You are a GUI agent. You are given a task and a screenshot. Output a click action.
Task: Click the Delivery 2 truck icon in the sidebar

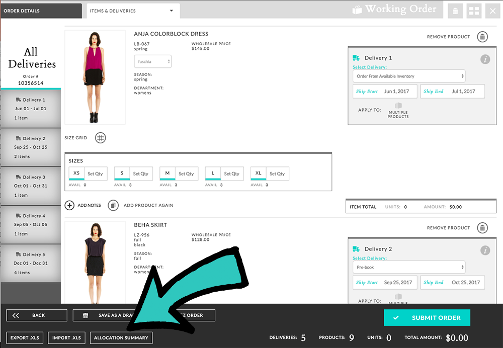(x=19, y=138)
